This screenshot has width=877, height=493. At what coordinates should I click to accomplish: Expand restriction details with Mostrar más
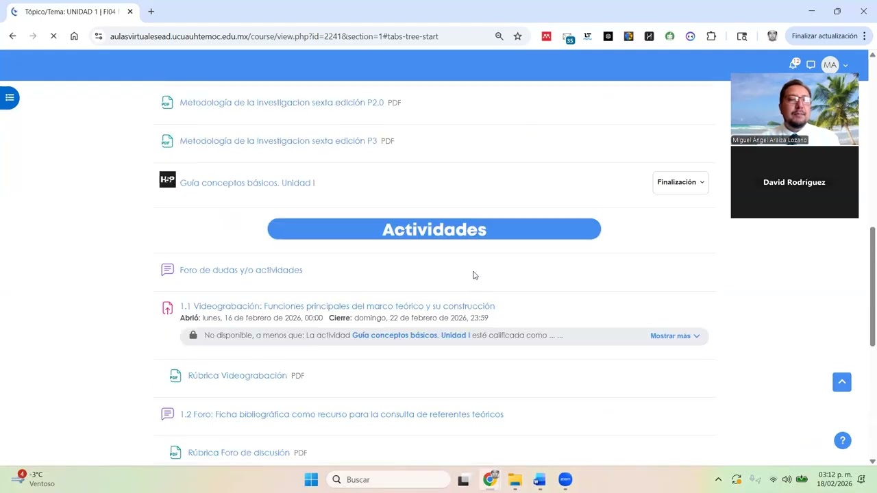tap(675, 336)
